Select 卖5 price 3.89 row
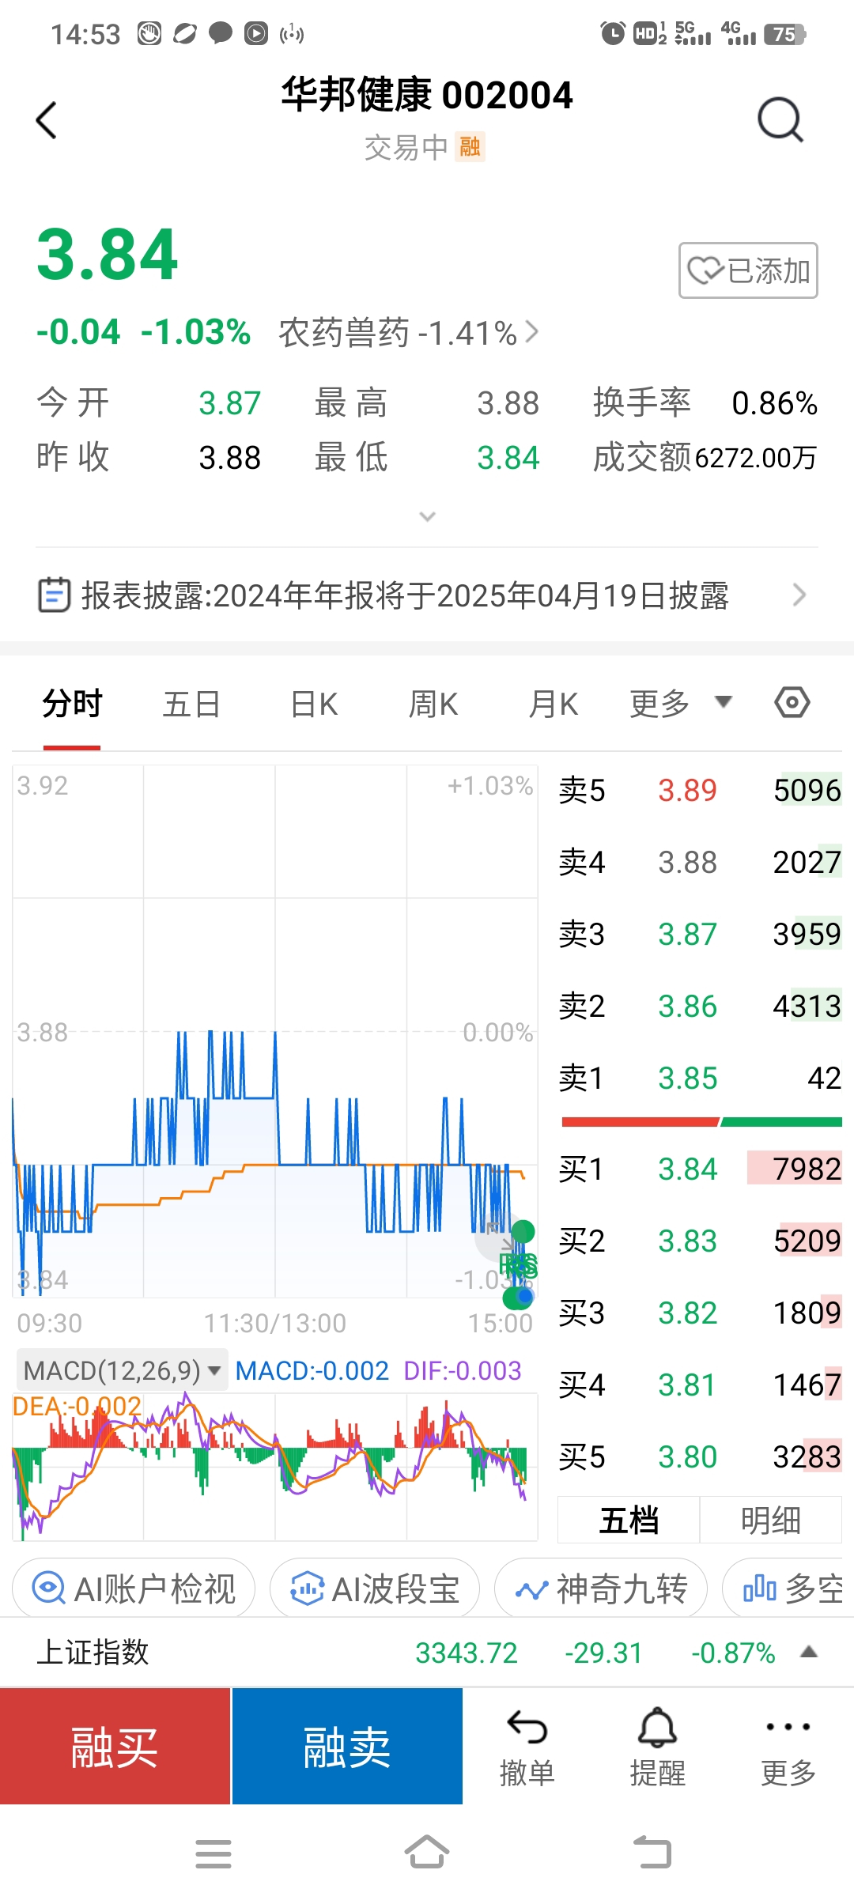The image size is (854, 1904). click(x=700, y=790)
